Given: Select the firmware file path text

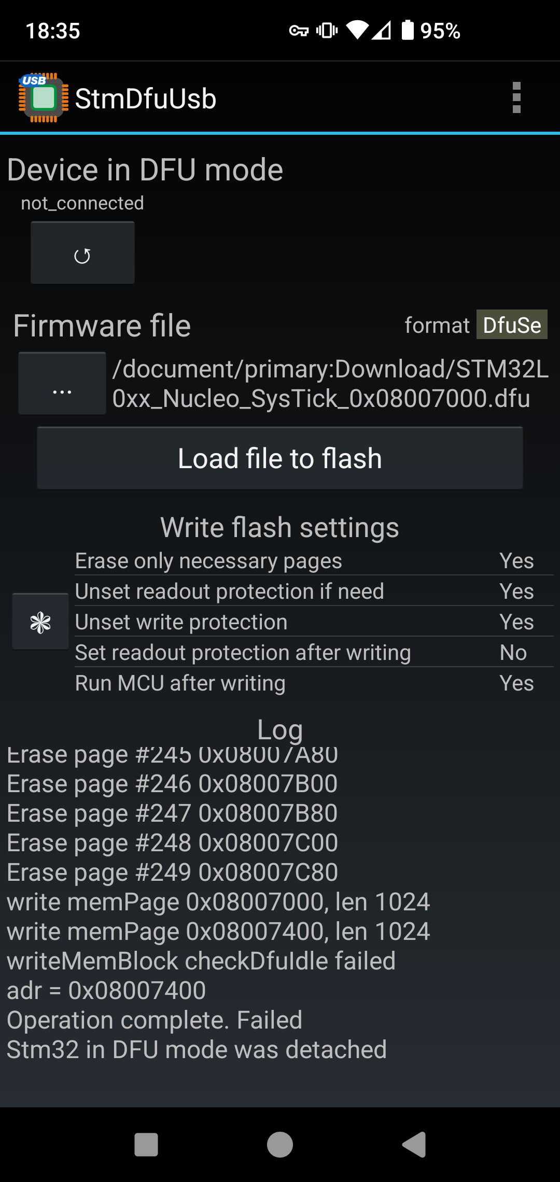Looking at the screenshot, I should tap(329, 384).
